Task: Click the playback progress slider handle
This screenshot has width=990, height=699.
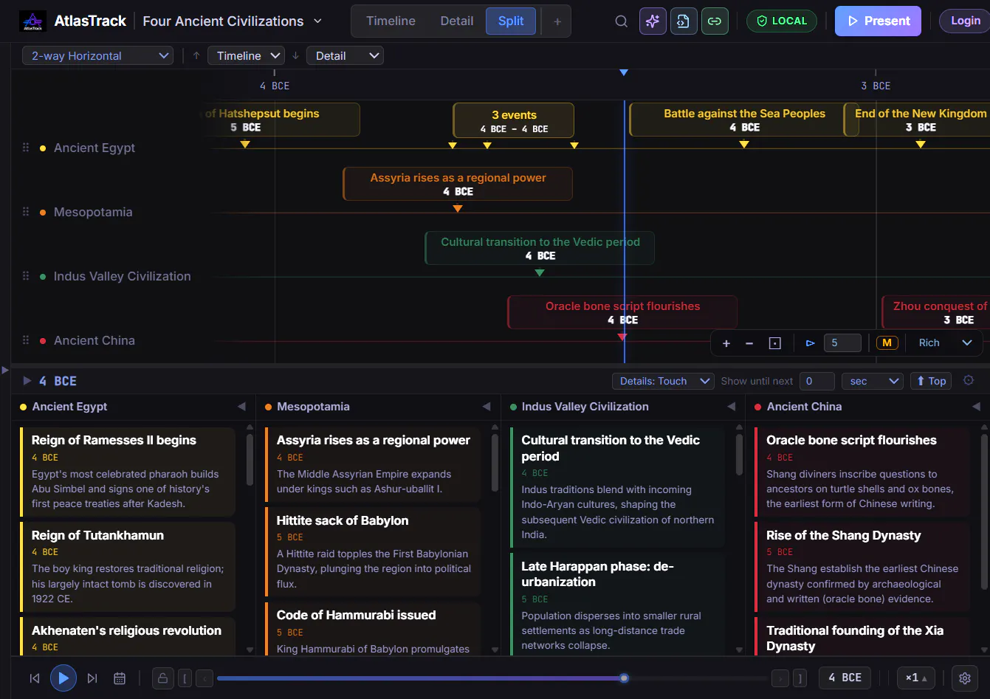Action: (625, 678)
